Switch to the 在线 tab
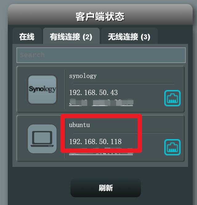This screenshot has height=205, width=197. click(27, 36)
